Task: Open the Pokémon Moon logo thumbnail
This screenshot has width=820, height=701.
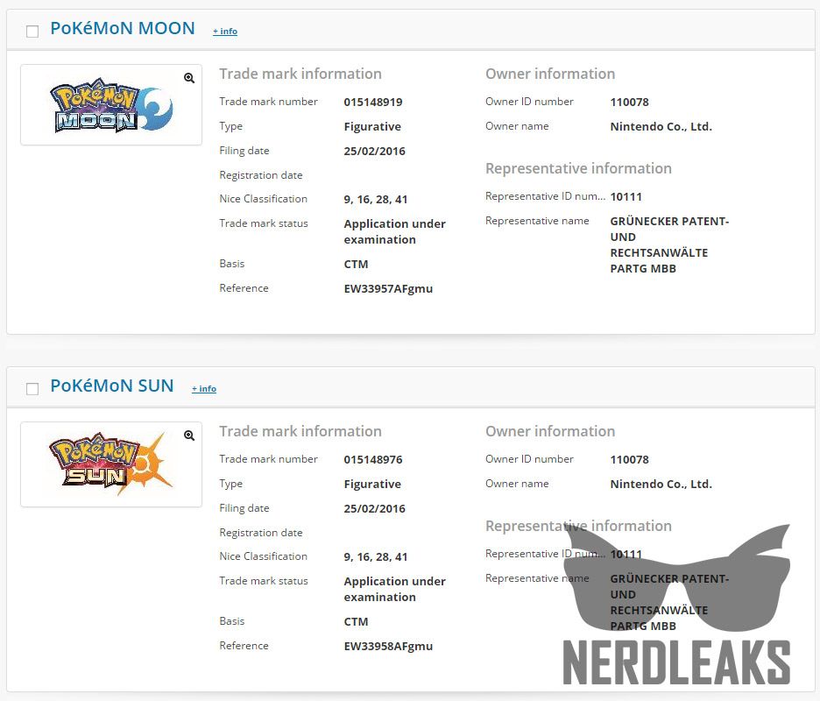Action: coord(111,106)
